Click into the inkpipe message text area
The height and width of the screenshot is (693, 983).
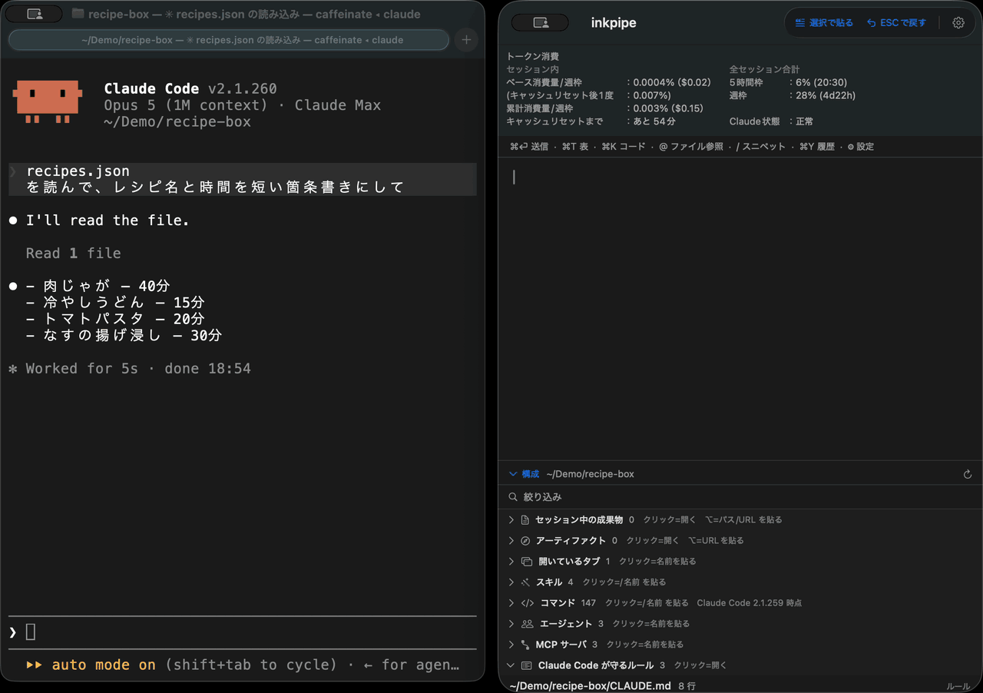pos(740,307)
